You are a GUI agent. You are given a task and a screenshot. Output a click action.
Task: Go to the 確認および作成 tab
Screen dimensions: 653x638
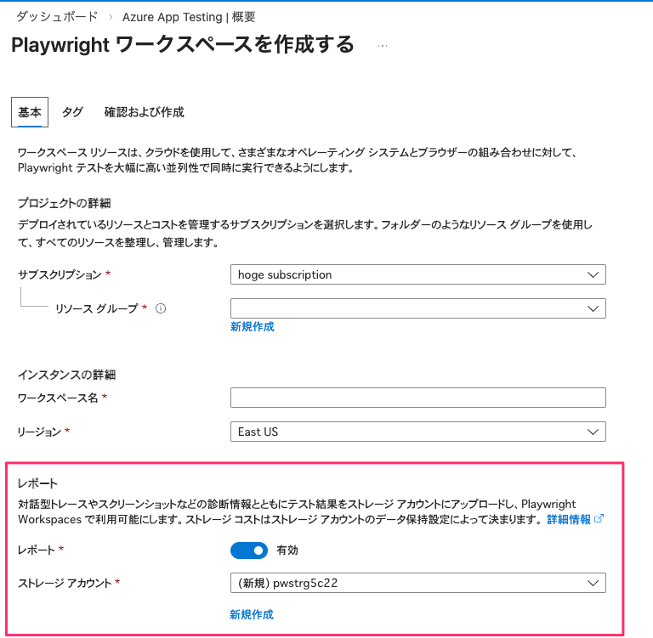point(144,112)
